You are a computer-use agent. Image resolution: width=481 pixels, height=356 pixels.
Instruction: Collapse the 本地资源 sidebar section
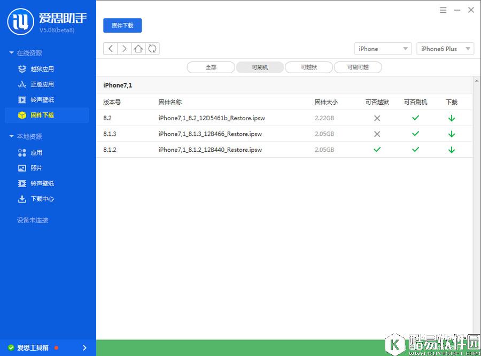[x=12, y=136]
